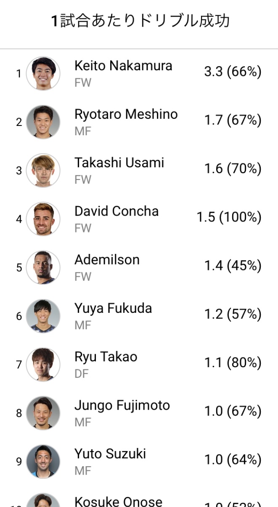Select David Concha's player photo
Image resolution: width=278 pixels, height=507 pixels.
click(43, 219)
